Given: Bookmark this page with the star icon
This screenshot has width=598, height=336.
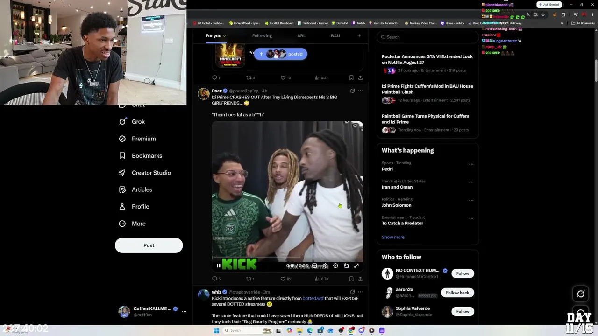Looking at the screenshot, I should [543, 14].
